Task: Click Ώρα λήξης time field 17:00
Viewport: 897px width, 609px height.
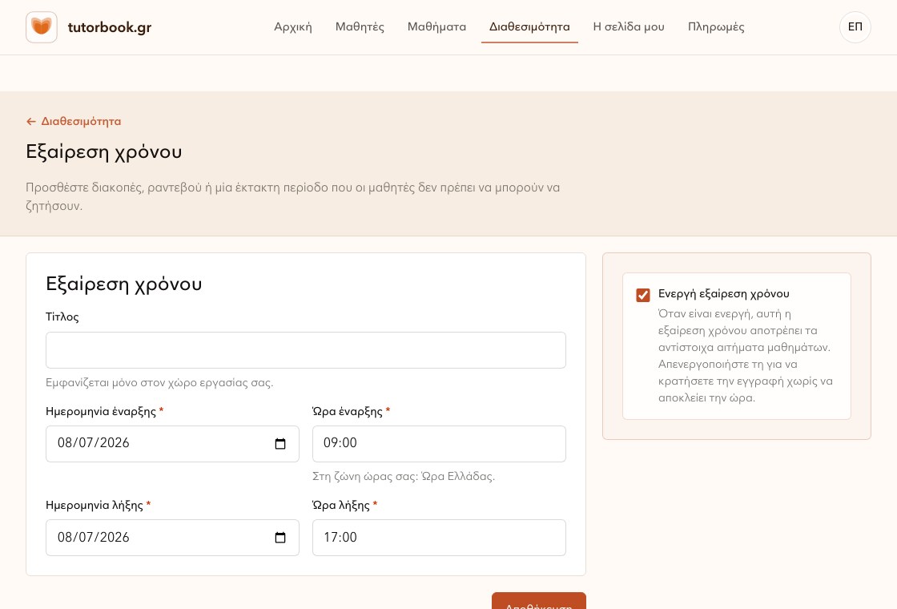Action: 439,538
